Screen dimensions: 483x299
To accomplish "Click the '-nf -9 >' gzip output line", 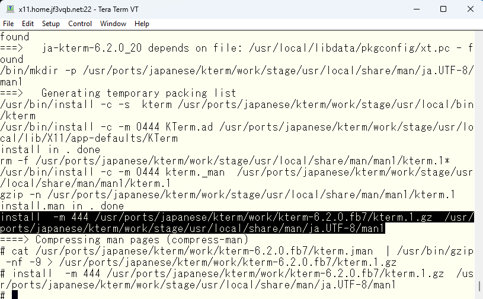I will 201,262.
